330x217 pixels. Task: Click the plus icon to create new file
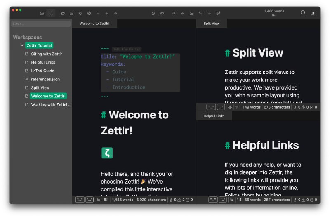pyautogui.click(x=98, y=13)
